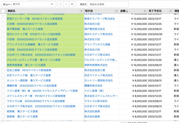The image size is (179, 123).
Task: Open the 完了予定日 column menu arrow
Action: pos(170,11)
